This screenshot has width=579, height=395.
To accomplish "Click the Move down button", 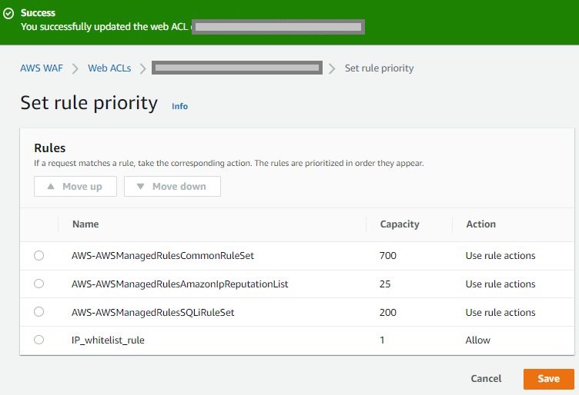I will coord(172,186).
